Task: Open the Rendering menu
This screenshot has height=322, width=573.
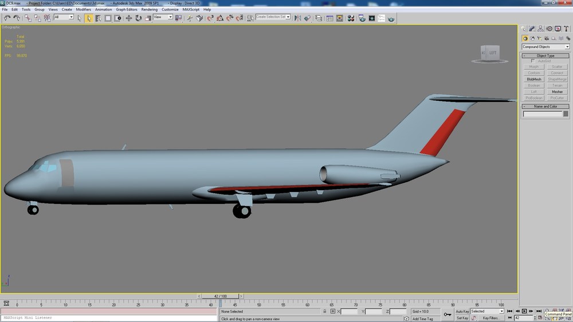Action: 149,10
